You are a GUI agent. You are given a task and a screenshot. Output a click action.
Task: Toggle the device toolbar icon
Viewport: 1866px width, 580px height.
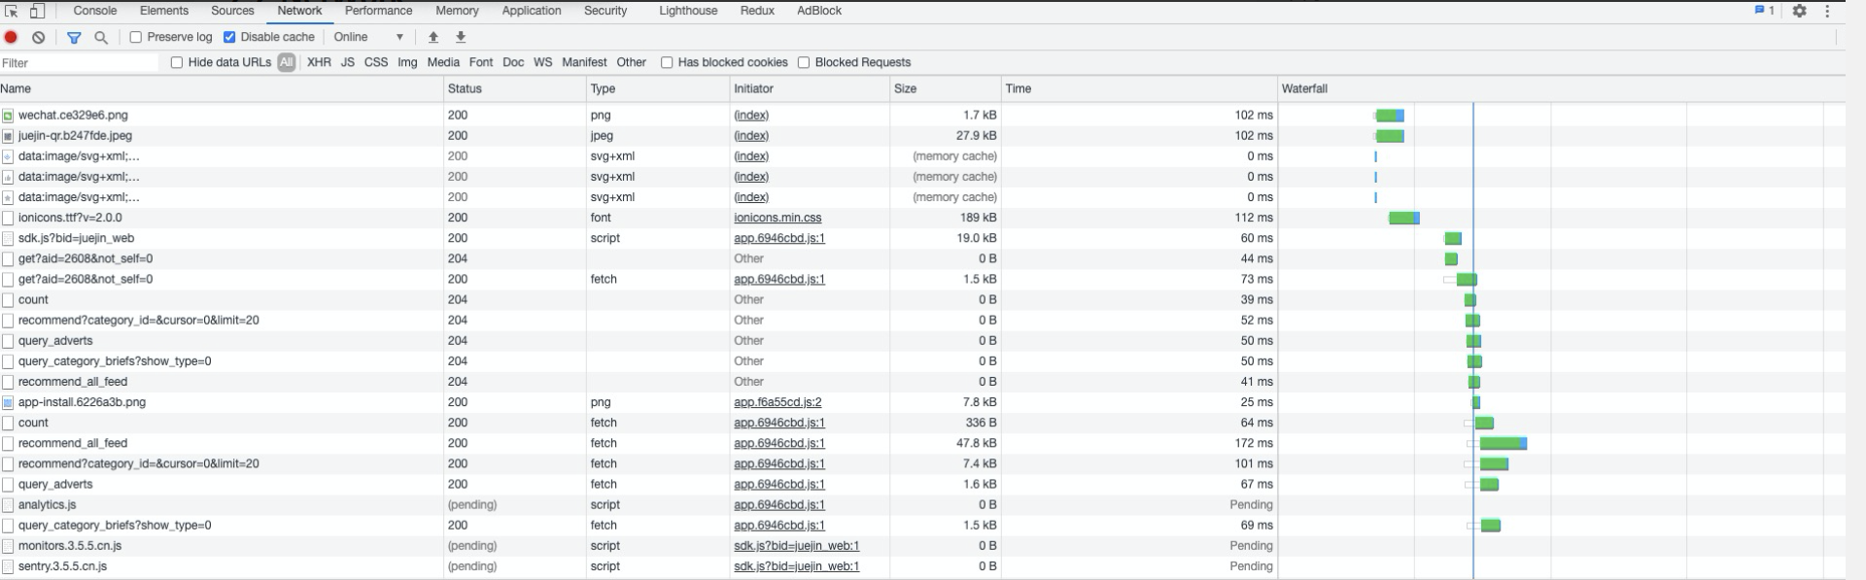coord(37,11)
